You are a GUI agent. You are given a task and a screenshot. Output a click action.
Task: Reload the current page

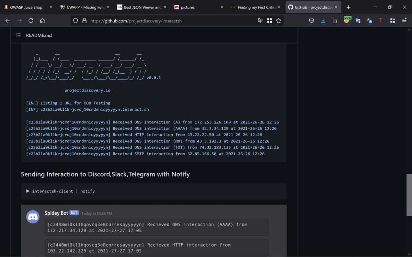31,21
